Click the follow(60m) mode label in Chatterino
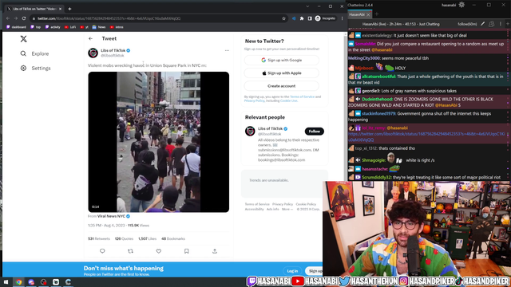The width and height of the screenshot is (511, 287). click(467, 24)
